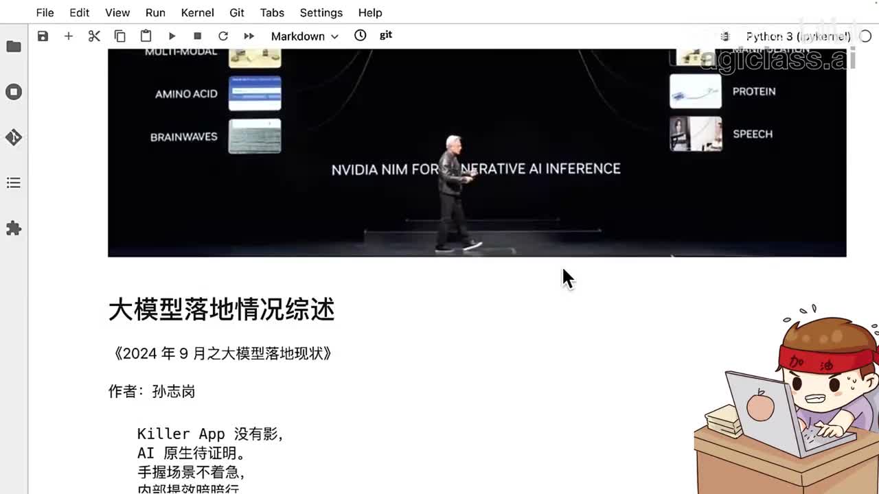Image resolution: width=879 pixels, height=494 pixels.
Task: Click the line 手握场景不着急,
Action: click(x=192, y=472)
